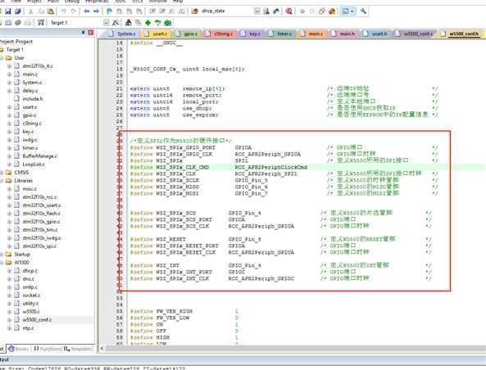Viewport: 486px width, 370px height.
Task: Expand usart.c node in project tree
Action: point(9,106)
